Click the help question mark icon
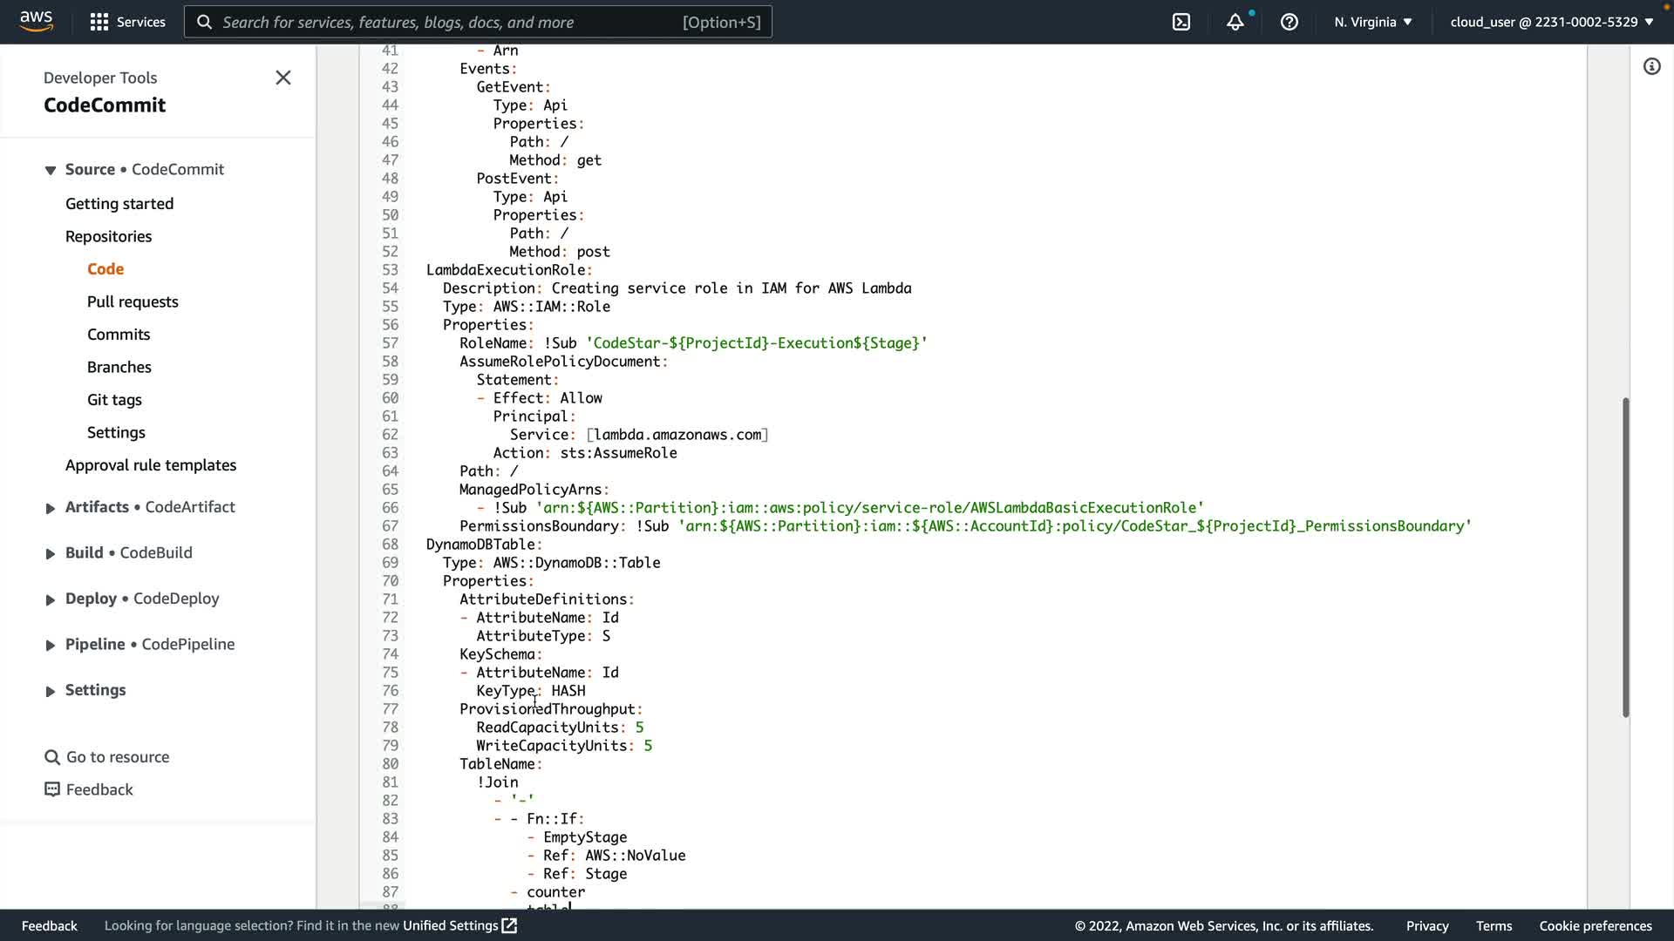 pos(1290,22)
